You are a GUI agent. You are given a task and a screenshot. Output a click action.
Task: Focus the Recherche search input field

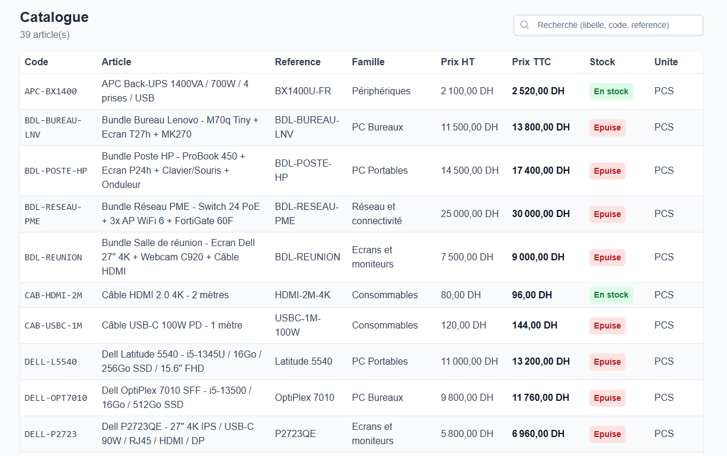coord(608,25)
